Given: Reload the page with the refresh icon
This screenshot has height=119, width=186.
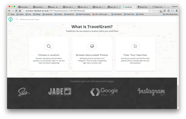Looking at the screenshot, I should coord(16,11).
